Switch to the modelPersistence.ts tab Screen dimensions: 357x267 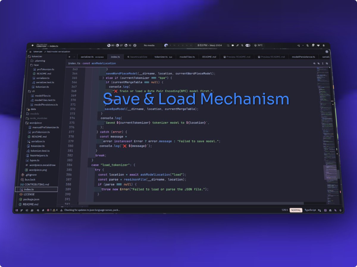(303, 57)
